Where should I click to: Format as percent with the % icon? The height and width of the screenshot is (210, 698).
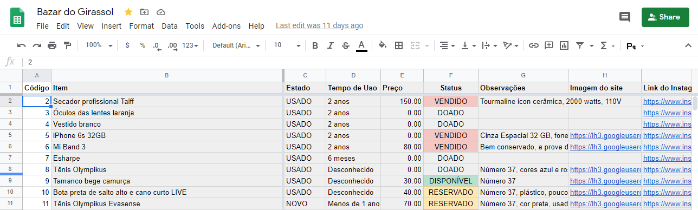point(143,45)
